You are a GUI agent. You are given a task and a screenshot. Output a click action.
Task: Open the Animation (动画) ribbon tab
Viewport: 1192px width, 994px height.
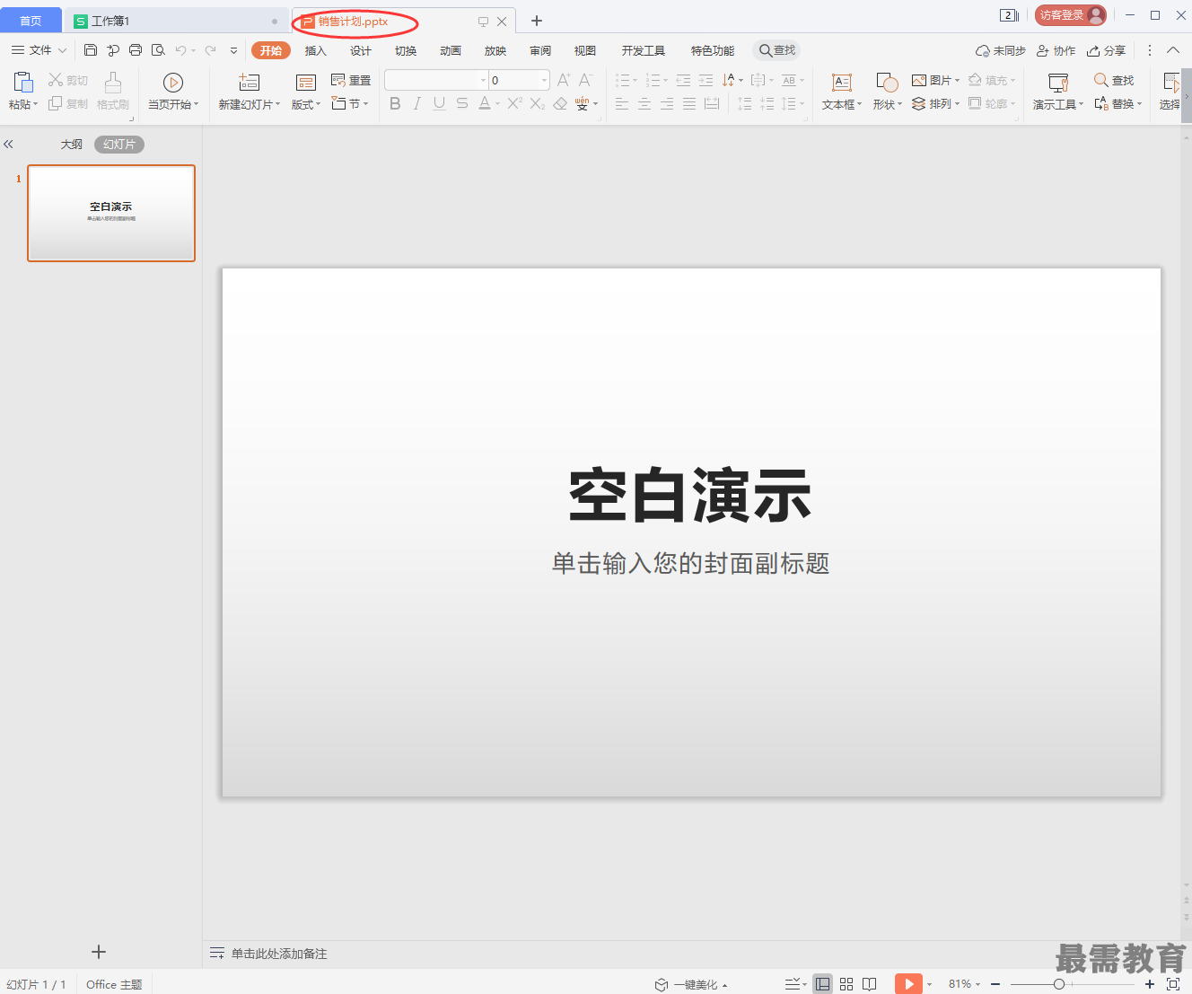pos(451,50)
